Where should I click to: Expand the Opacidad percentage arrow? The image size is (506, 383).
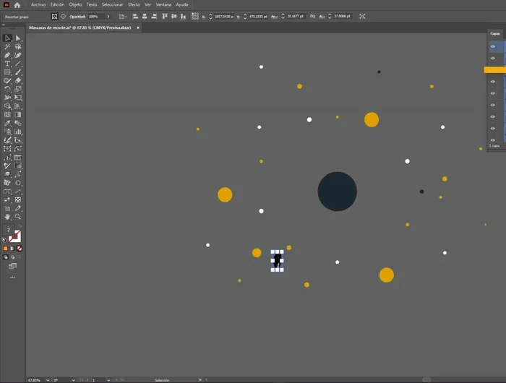(x=108, y=16)
